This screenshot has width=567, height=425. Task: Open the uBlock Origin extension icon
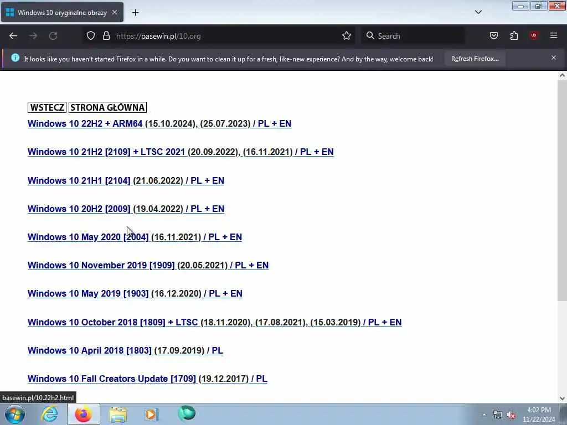tap(534, 36)
